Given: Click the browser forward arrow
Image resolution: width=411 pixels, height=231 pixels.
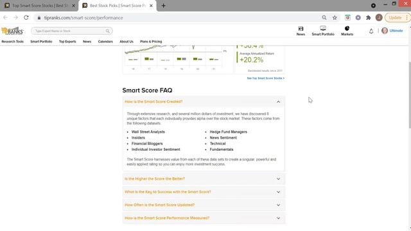Looking at the screenshot, I should (x=15, y=17).
